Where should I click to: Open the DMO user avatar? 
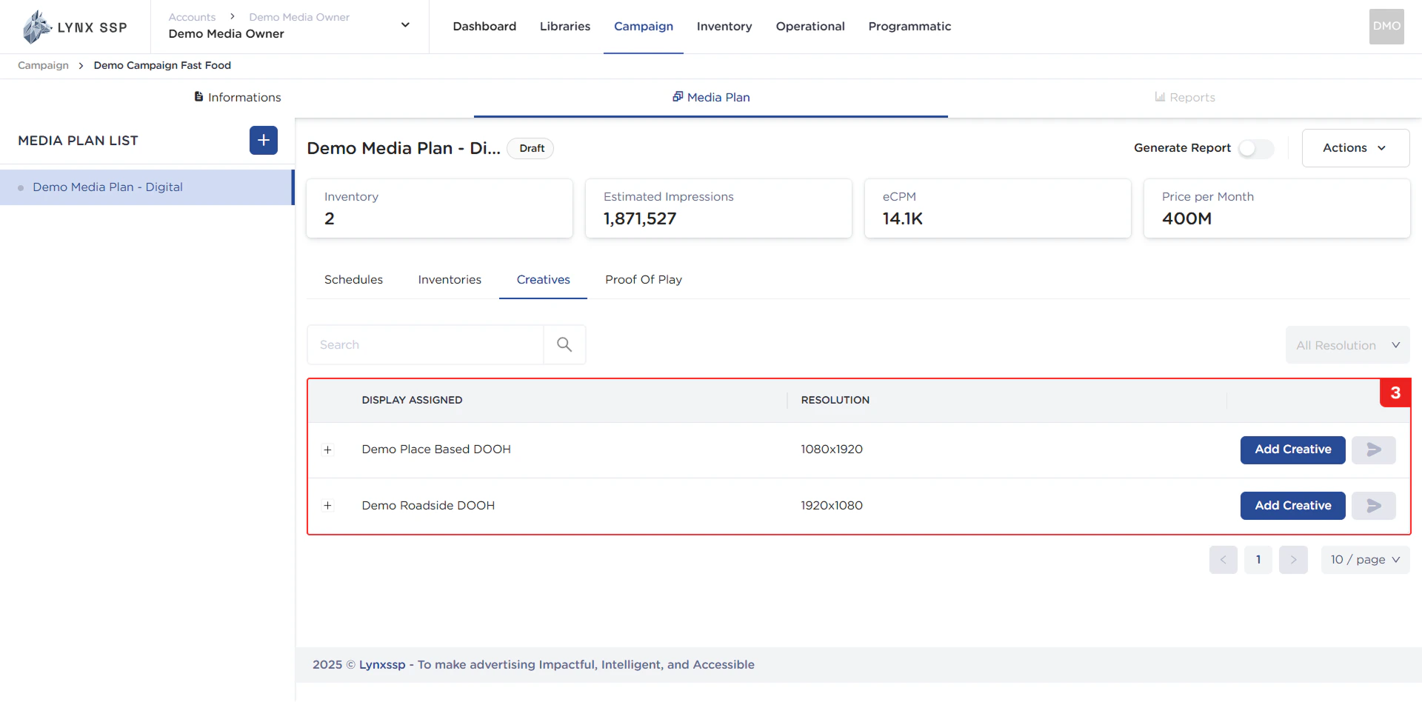1386,27
